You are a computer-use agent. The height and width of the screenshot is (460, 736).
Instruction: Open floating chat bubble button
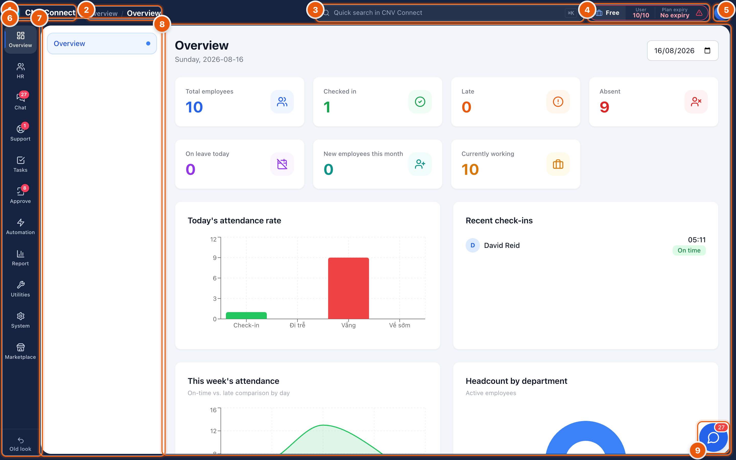click(x=713, y=438)
